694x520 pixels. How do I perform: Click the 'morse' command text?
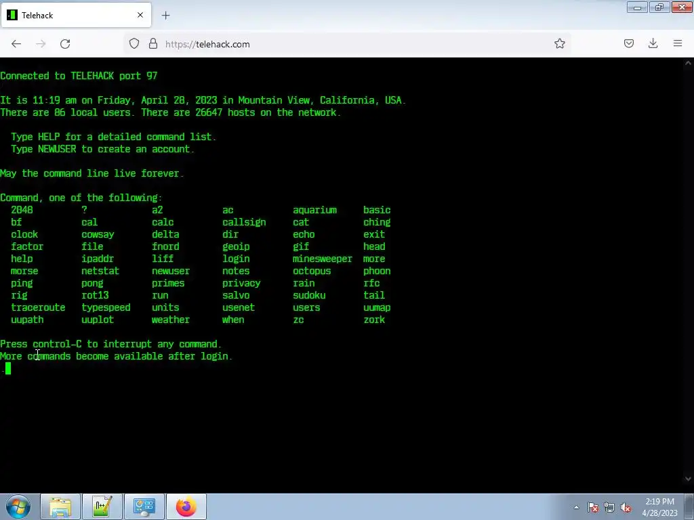pyautogui.click(x=24, y=271)
